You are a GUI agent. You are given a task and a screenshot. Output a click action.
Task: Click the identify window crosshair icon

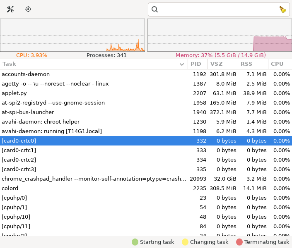(28, 9)
